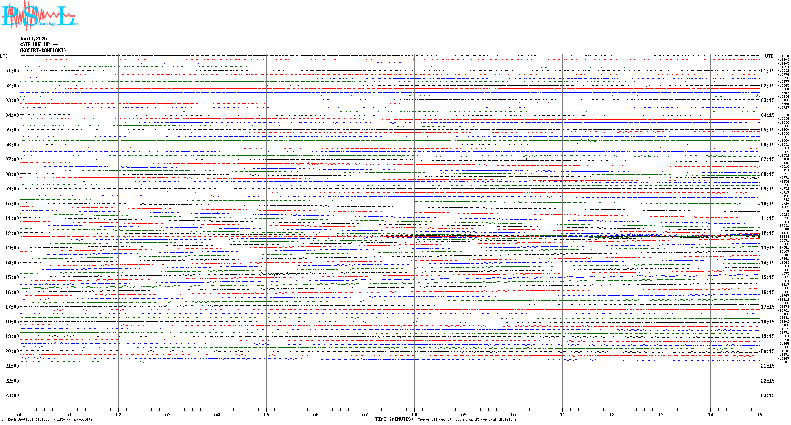This screenshot has width=791, height=425.
Task: Click the 07:00 UTC hour label on left
Action: click(x=12, y=159)
